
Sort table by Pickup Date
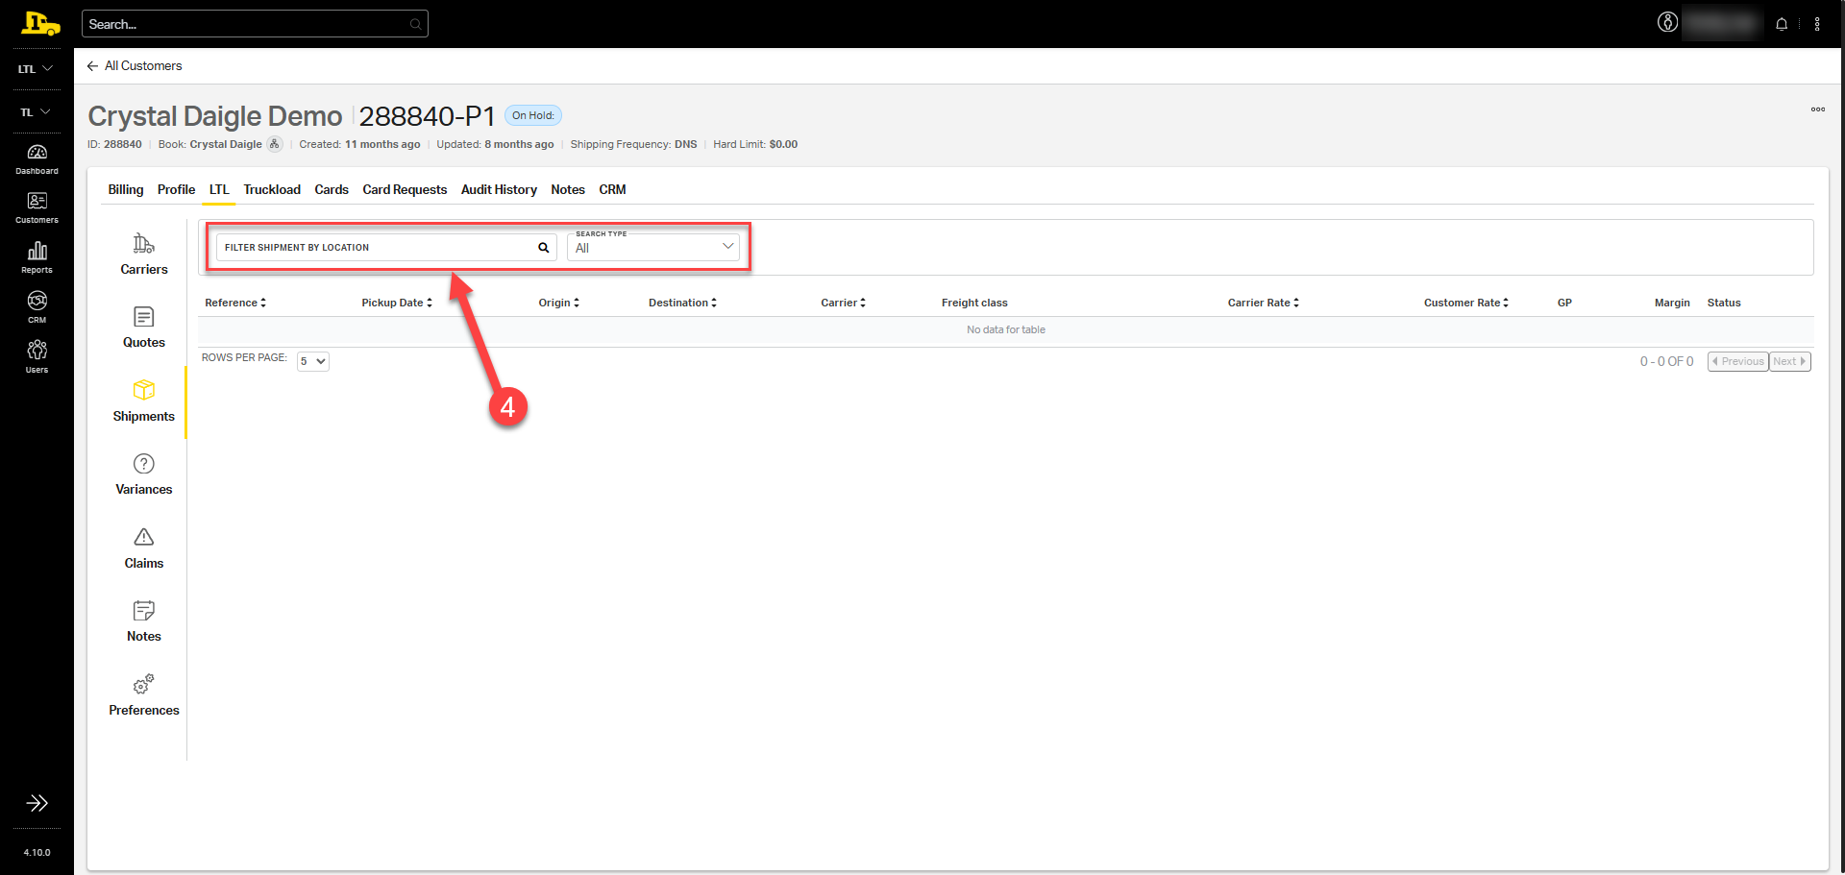point(397,303)
